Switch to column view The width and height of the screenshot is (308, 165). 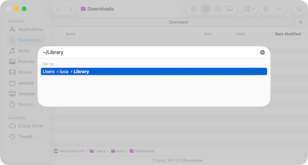[x=218, y=9]
